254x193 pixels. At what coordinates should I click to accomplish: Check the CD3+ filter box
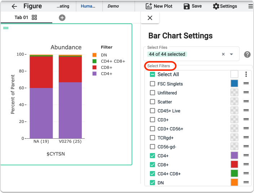click(152, 120)
